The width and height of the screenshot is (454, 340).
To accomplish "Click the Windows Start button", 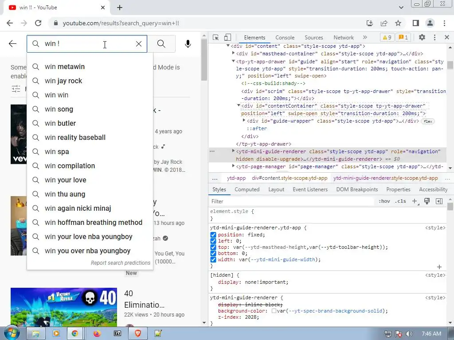I will coord(12,333).
